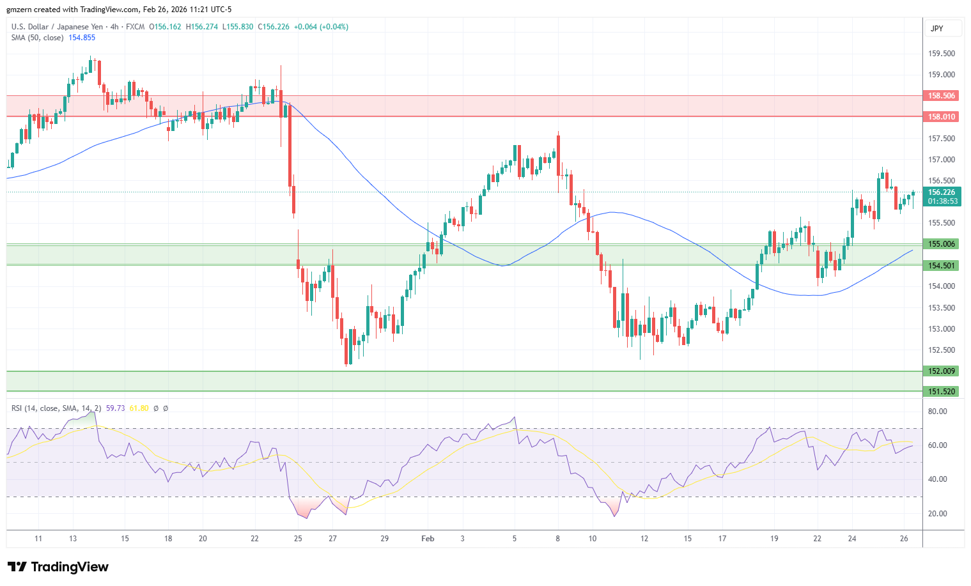Image resolution: width=971 pixels, height=586 pixels.
Task: Select the 158.506 resistance price label
Action: click(x=941, y=96)
